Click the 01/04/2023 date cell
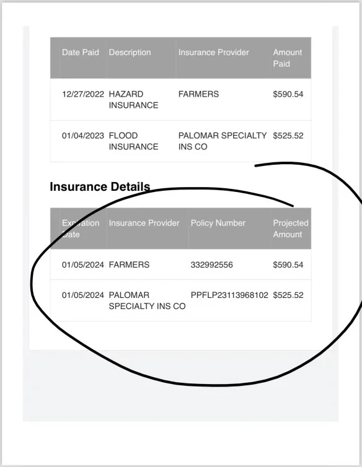This screenshot has height=467, width=362. click(83, 136)
